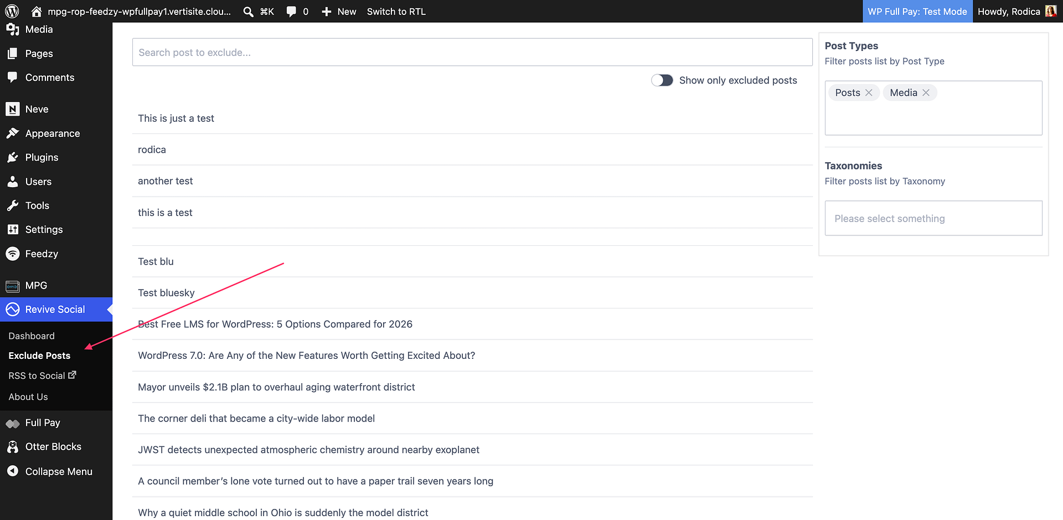Open the Full Pay menu label
1063x520 pixels.
(43, 423)
